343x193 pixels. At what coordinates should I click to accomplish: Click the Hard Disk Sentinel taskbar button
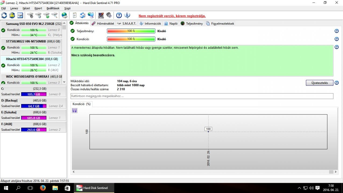point(94,188)
